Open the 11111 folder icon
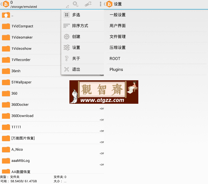The image size is (208, 184). (6, 127)
